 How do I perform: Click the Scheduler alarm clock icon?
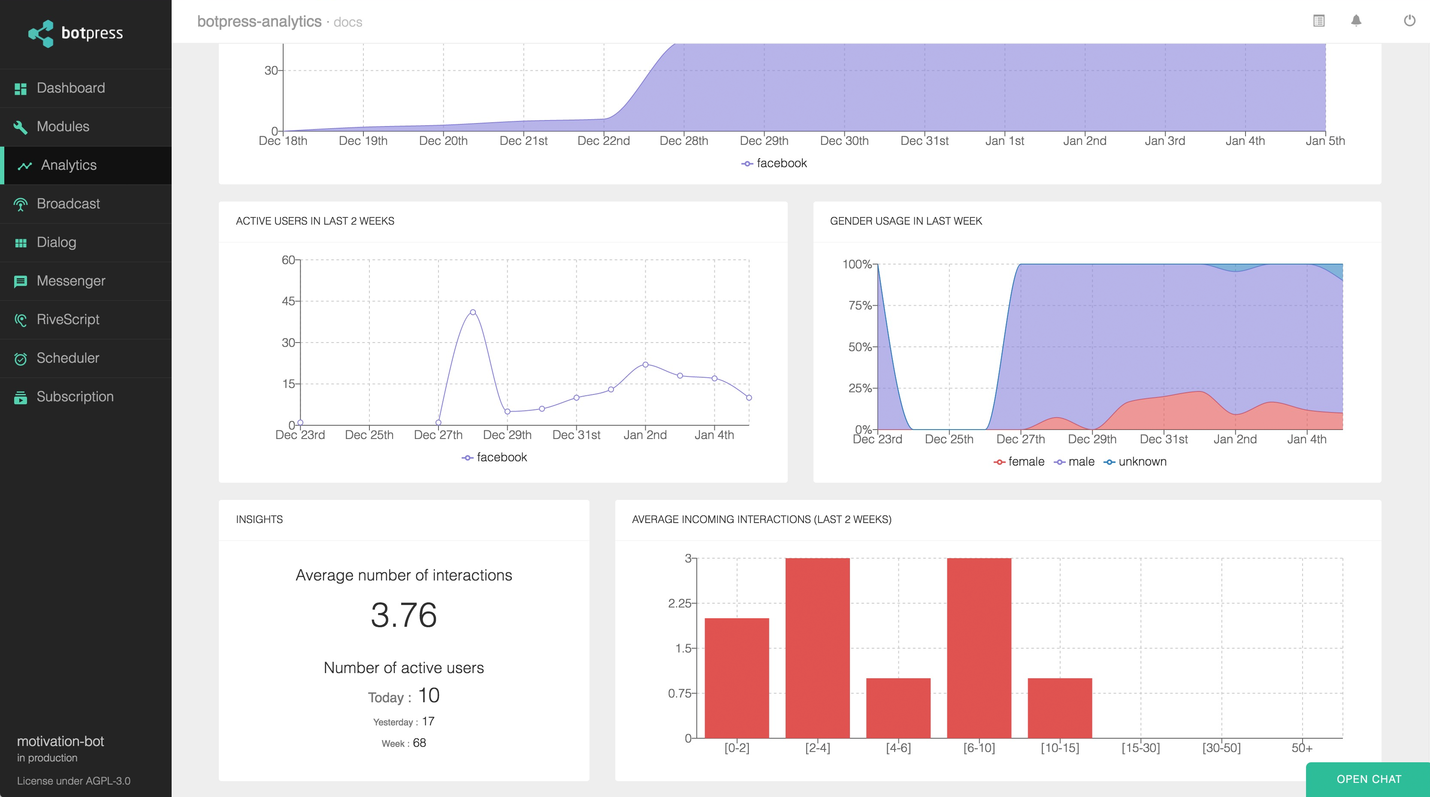21,359
